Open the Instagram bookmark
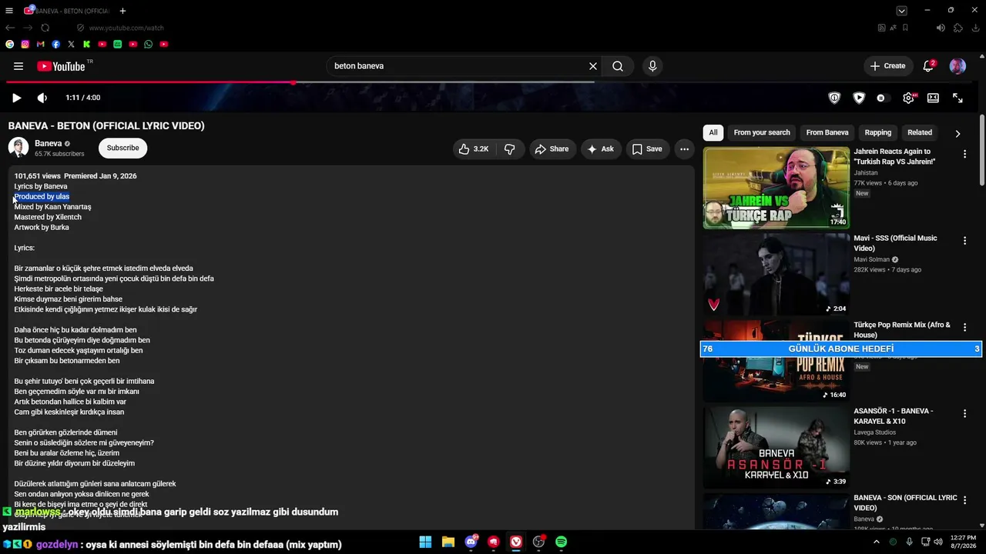986x554 pixels. (x=25, y=45)
